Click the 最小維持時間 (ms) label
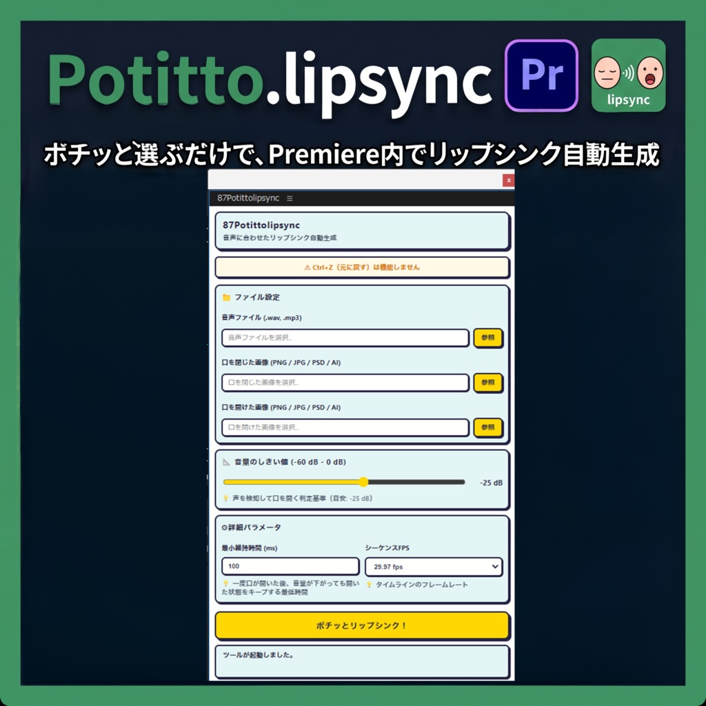This screenshot has height=706, width=706. tap(250, 548)
